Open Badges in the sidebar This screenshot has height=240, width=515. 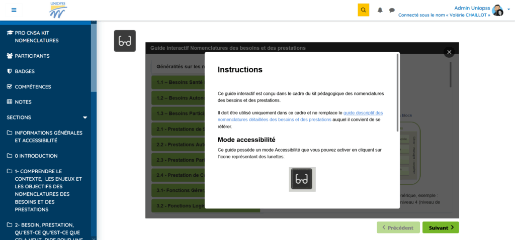click(25, 71)
